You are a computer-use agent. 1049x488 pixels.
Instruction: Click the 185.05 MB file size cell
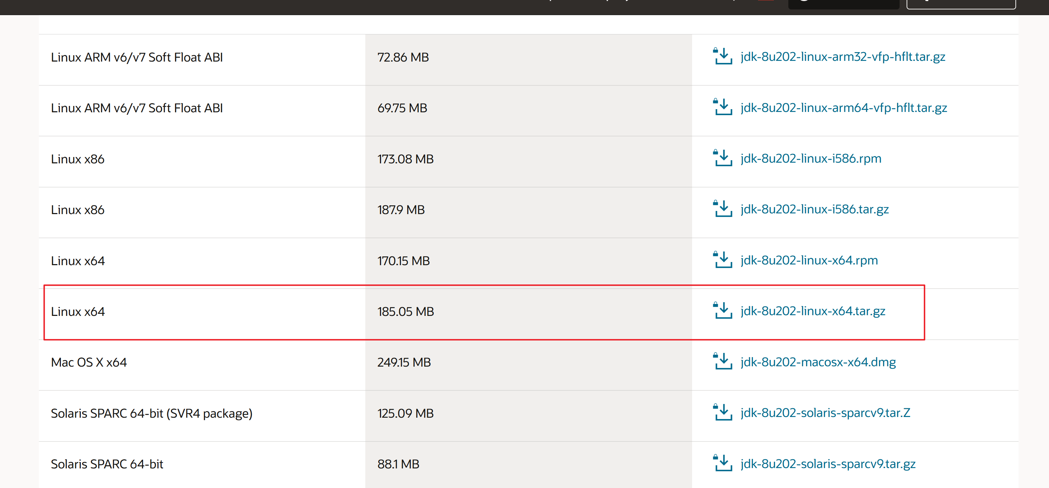click(405, 312)
